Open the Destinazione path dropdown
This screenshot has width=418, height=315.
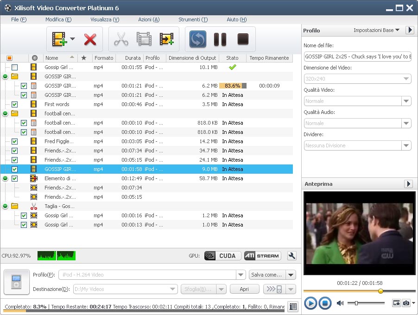(172, 289)
